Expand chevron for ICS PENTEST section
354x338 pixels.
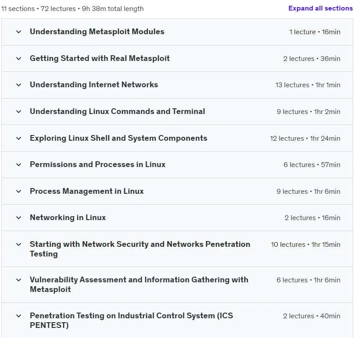[x=19, y=316]
